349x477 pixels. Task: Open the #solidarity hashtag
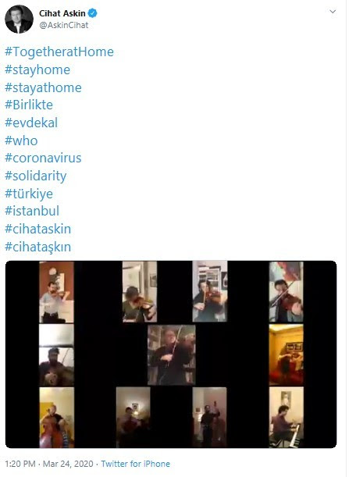(36, 176)
